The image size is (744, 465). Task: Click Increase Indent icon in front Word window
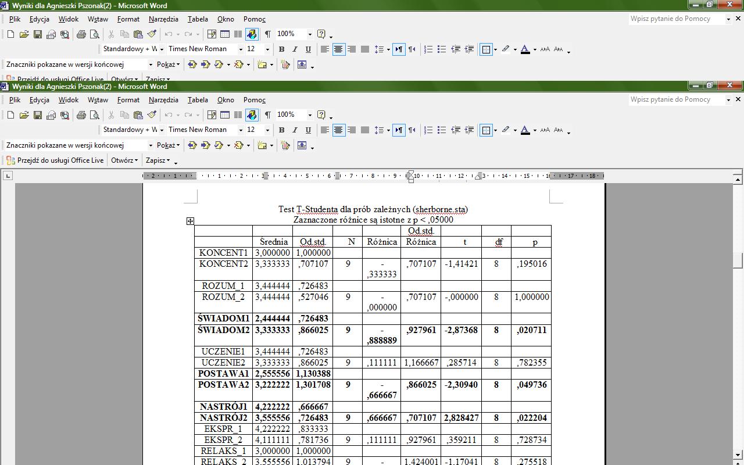point(469,130)
